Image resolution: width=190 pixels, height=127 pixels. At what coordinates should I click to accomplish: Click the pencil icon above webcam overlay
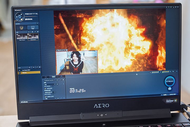57,50
